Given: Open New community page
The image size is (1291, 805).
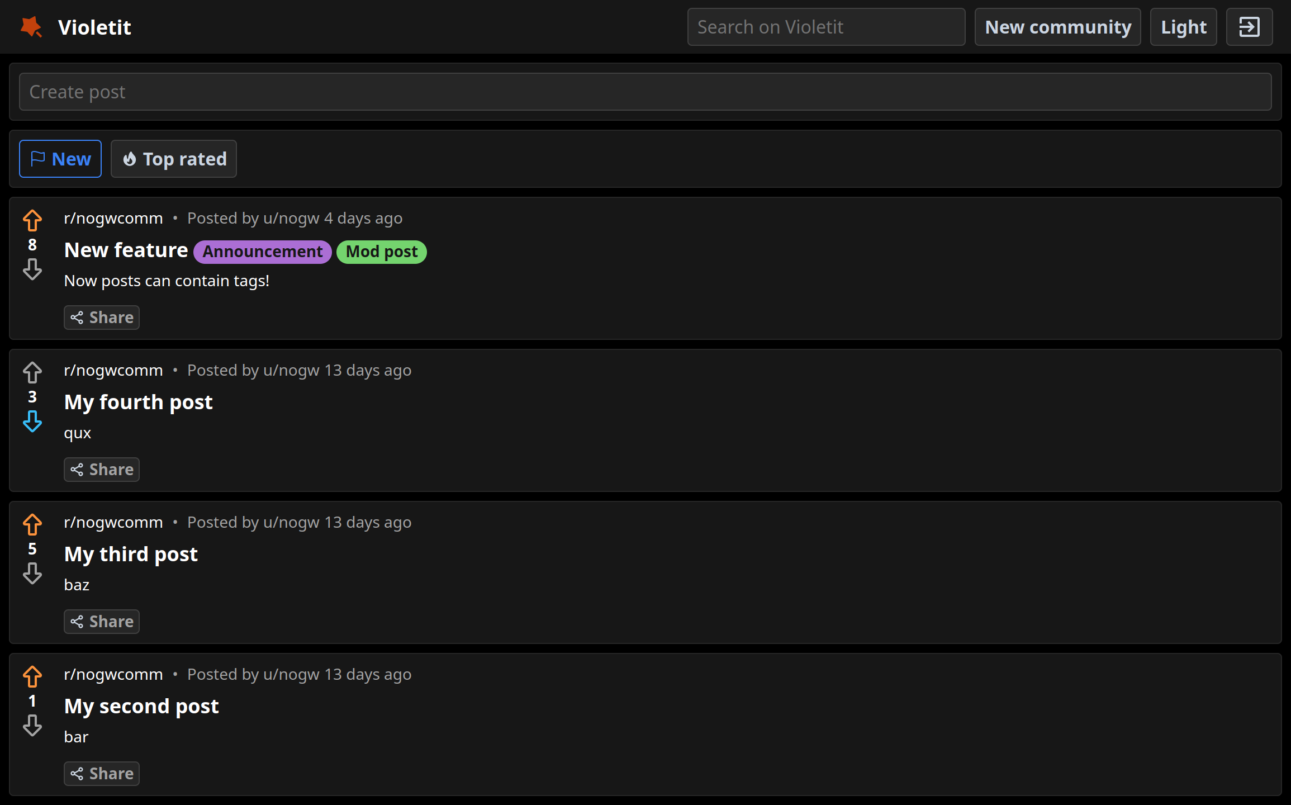Looking at the screenshot, I should click(1057, 27).
